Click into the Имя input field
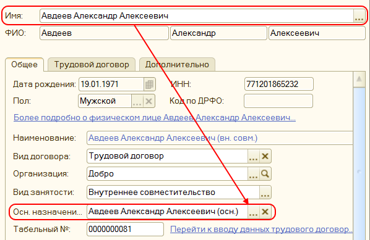Screen dimensions: 370x240 click(x=197, y=16)
